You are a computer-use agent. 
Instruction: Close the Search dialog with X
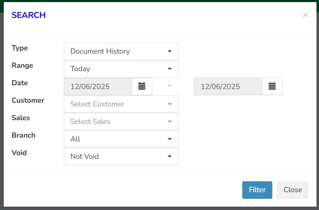305,15
